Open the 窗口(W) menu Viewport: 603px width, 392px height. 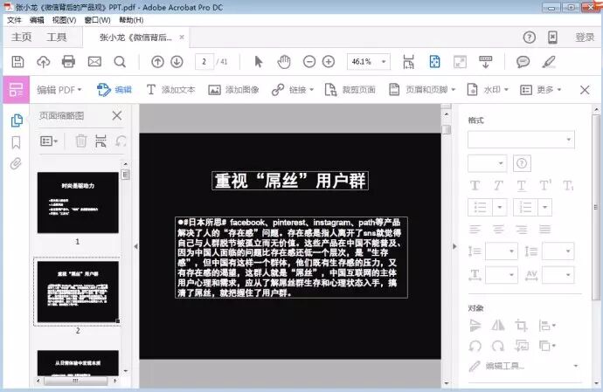[97, 20]
